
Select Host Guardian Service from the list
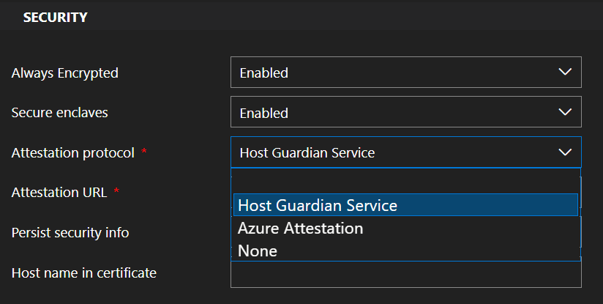click(318, 206)
